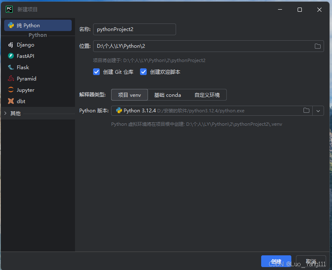332x270 pixels.
Task: Minimize the 新建项目 window
Action: (280, 10)
